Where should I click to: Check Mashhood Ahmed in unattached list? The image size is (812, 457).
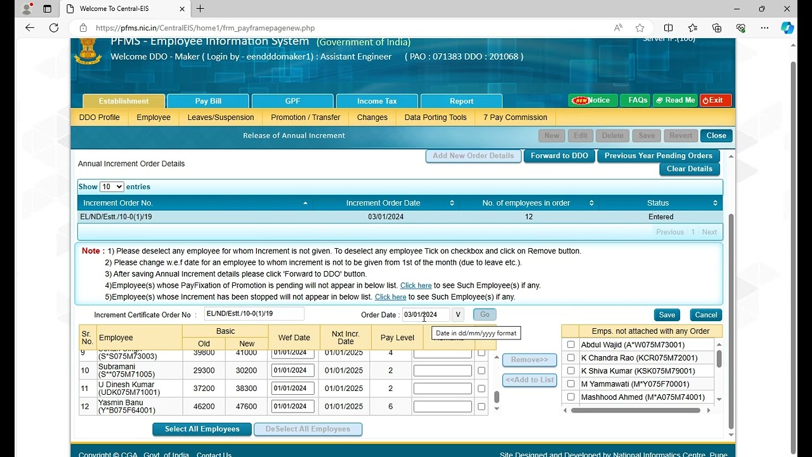click(571, 397)
